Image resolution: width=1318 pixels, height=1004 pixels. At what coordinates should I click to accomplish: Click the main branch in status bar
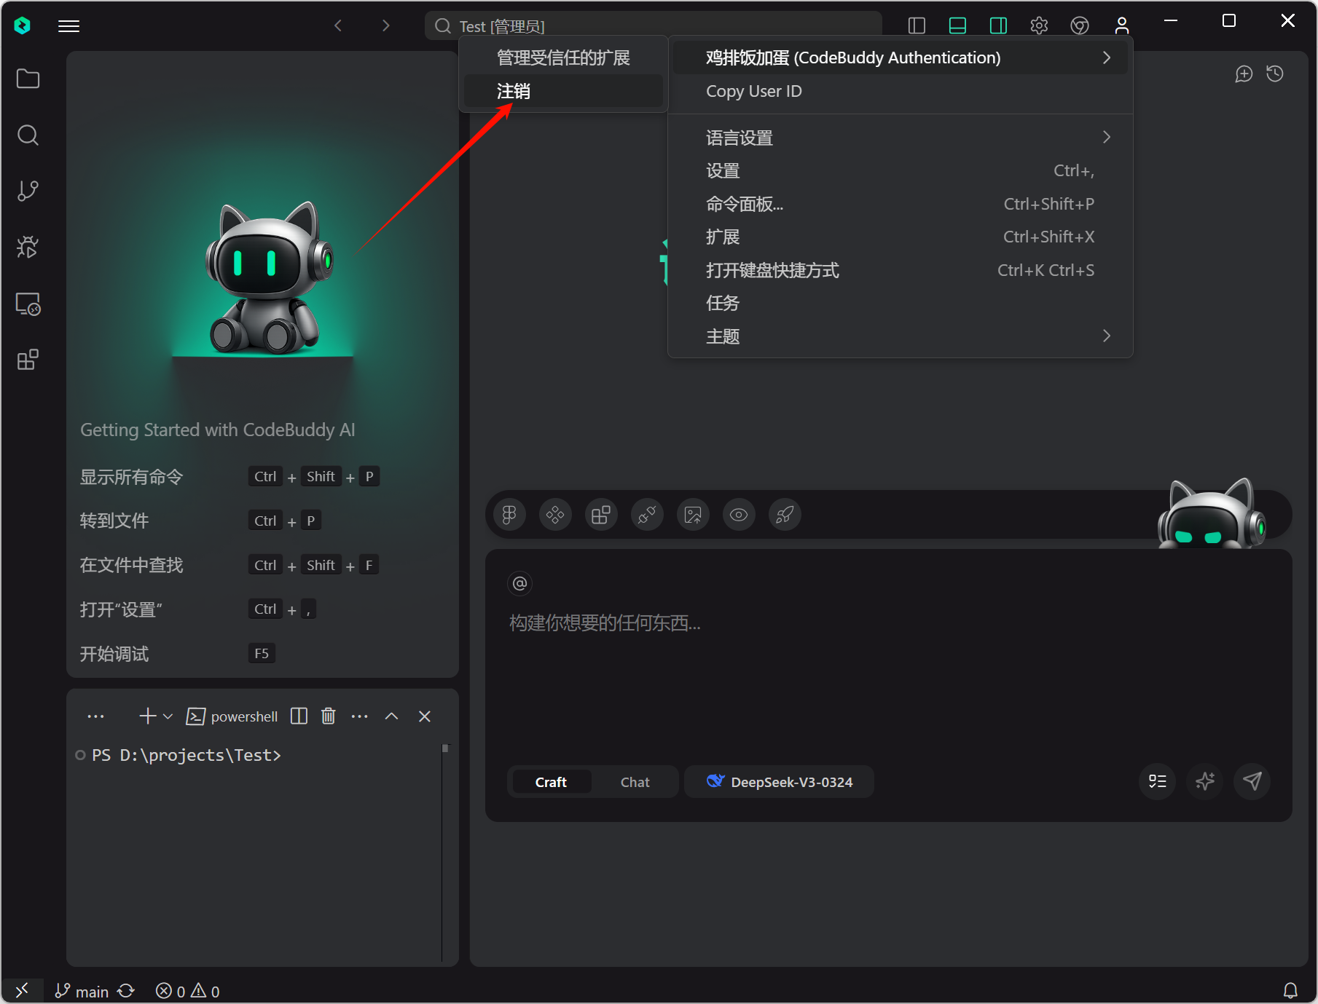tap(82, 992)
